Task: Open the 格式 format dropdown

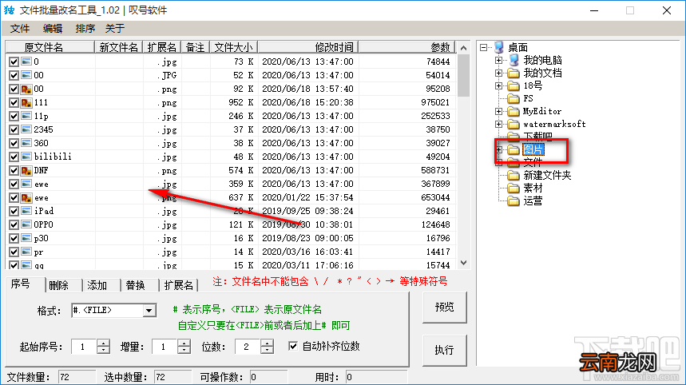Action: coord(149,311)
